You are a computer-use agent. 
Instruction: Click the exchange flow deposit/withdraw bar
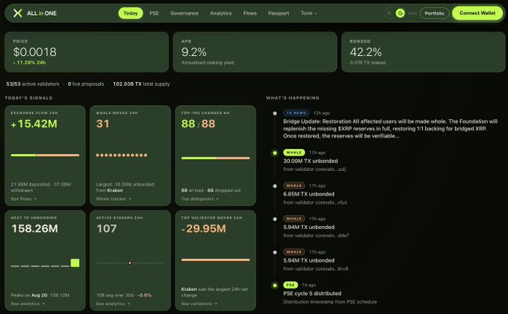[45, 155]
